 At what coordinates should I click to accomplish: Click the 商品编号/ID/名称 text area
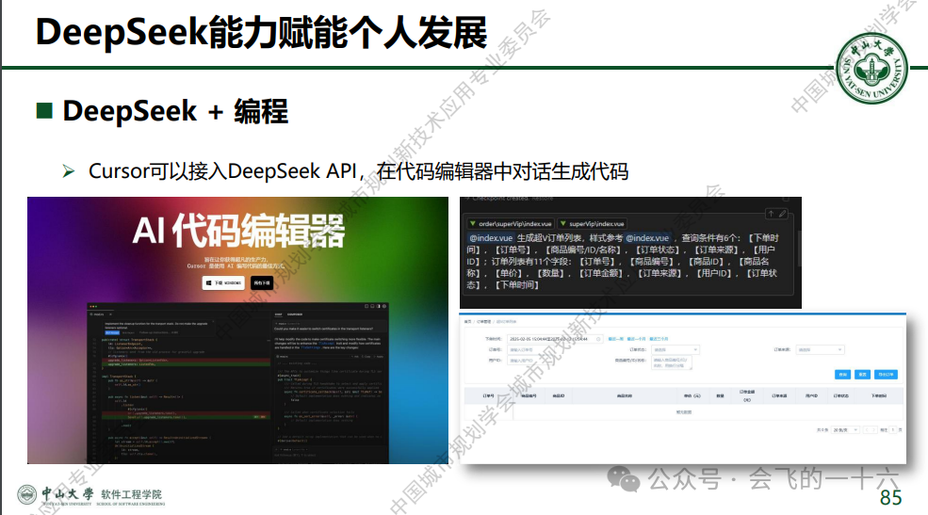[x=671, y=363]
